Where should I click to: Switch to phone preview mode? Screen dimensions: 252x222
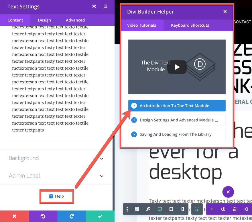[x=183, y=209]
